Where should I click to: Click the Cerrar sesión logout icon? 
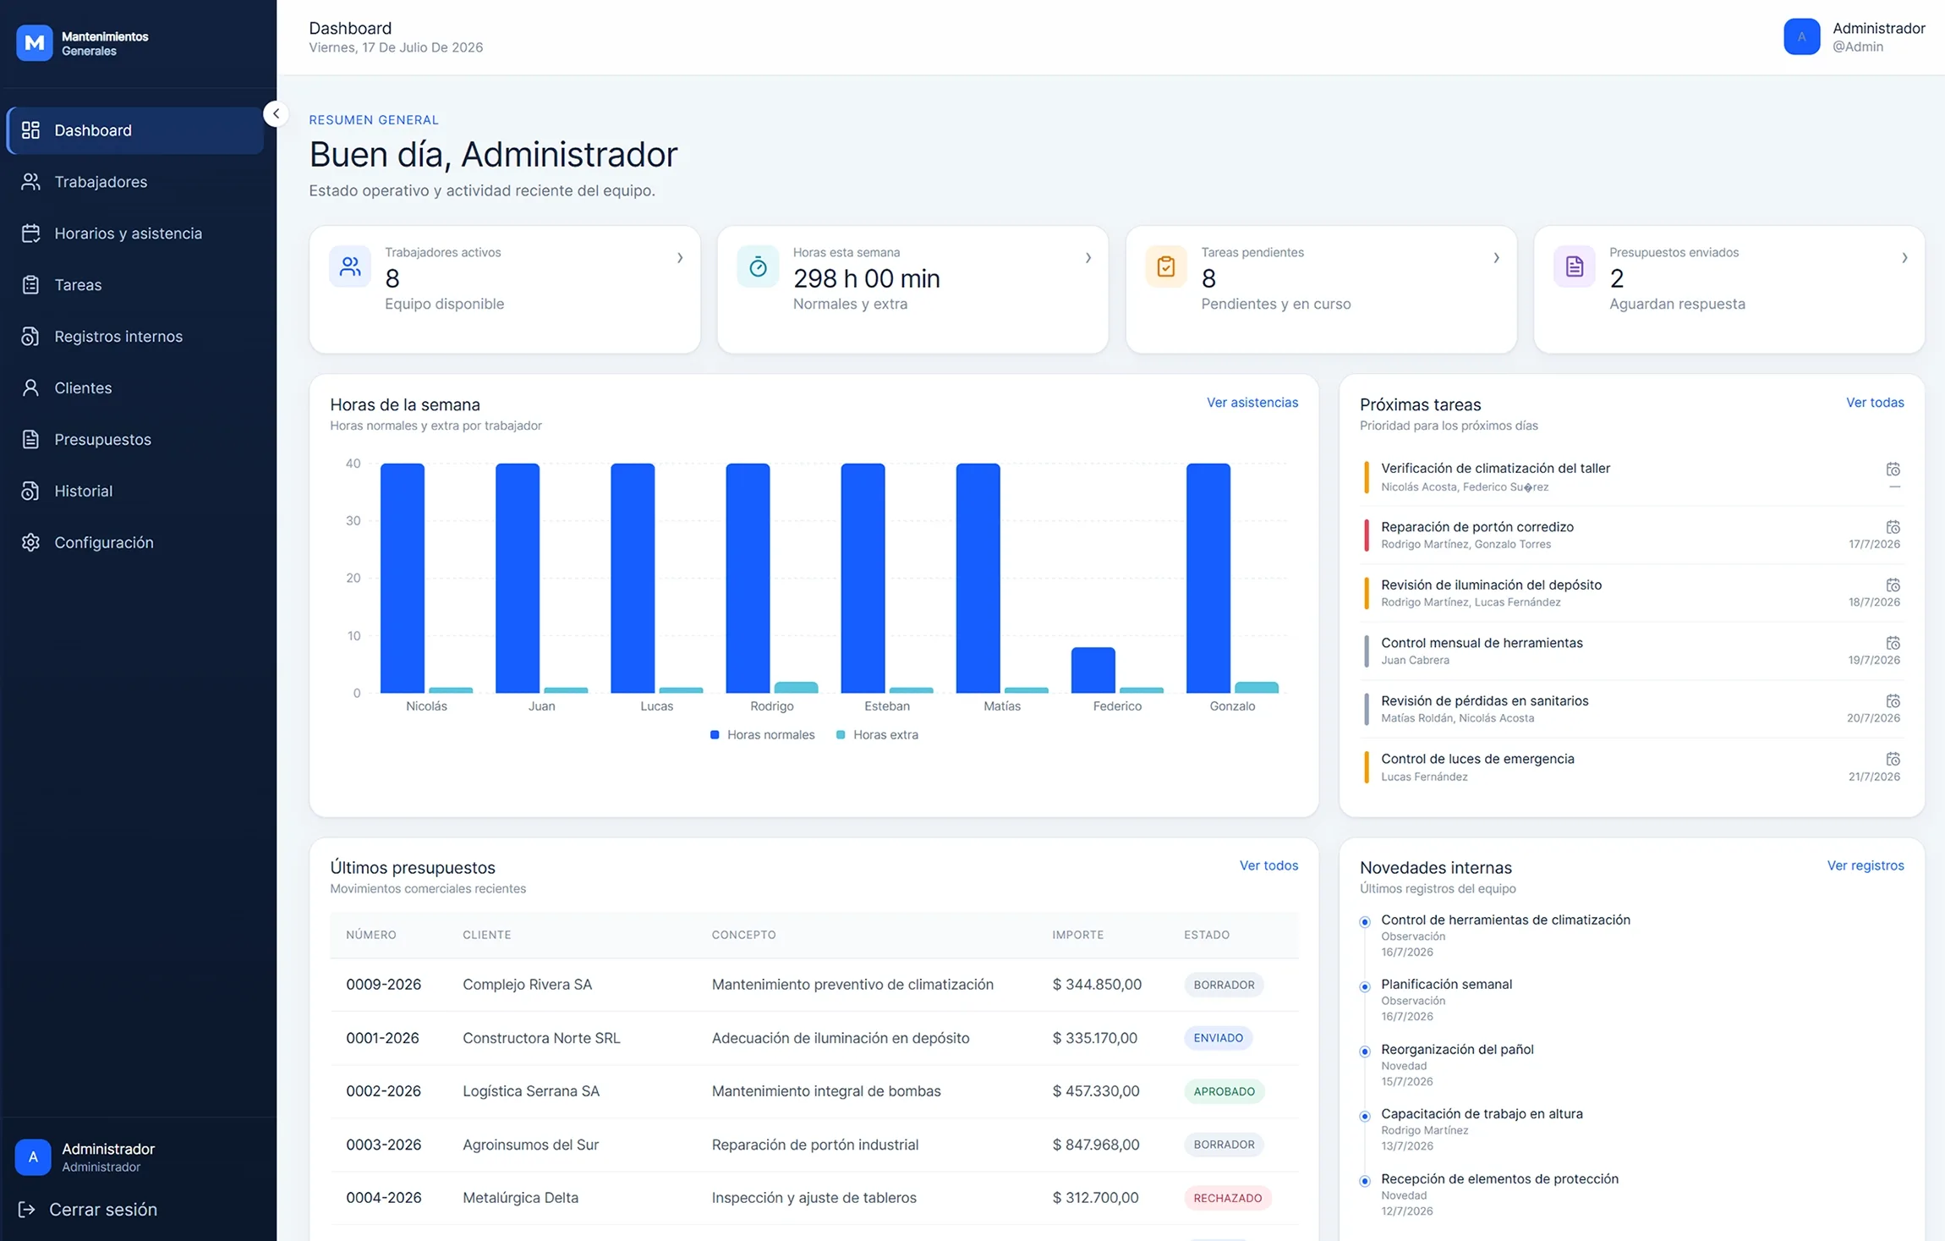(x=27, y=1210)
